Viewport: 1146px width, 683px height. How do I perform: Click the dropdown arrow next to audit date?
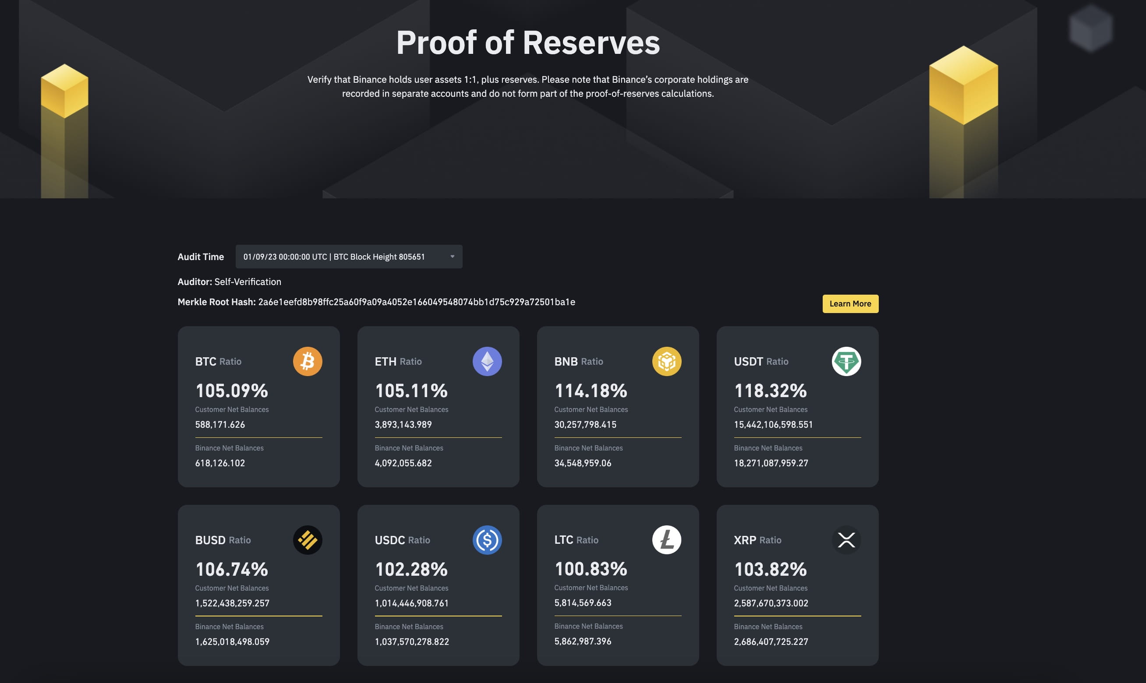(x=452, y=257)
